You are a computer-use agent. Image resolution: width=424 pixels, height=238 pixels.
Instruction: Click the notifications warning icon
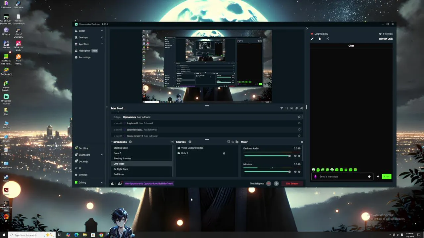point(120,183)
